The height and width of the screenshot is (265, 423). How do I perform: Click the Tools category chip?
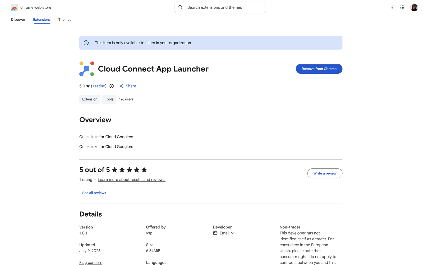pos(109,99)
